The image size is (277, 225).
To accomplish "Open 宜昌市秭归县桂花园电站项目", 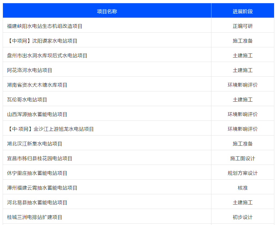I will tap(40, 158).
